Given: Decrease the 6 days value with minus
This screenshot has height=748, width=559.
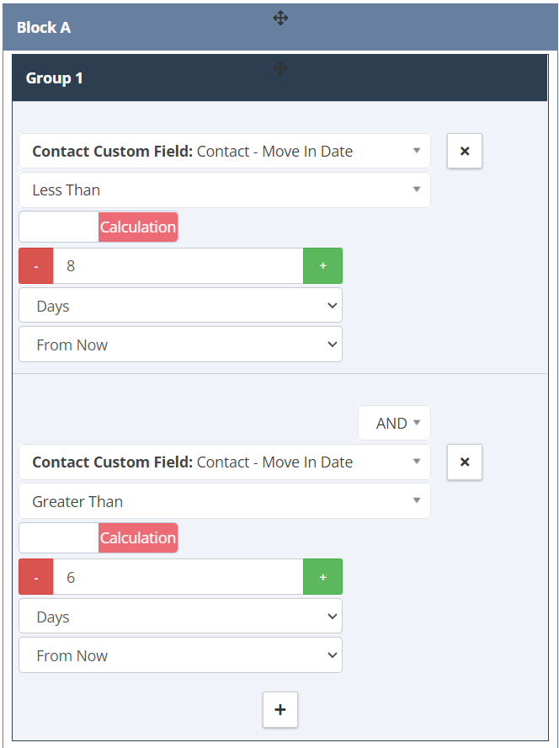Looking at the screenshot, I should 35,577.
